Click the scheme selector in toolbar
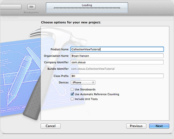 pyautogui.click(x=11, y=7)
